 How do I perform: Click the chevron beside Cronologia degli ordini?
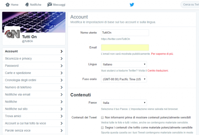coord(61,80)
